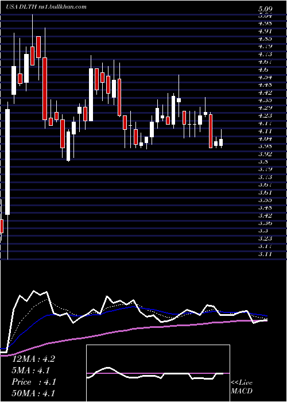Select the 3.79 price label
Screen dimensions: 287x402
[x=265, y=169]
